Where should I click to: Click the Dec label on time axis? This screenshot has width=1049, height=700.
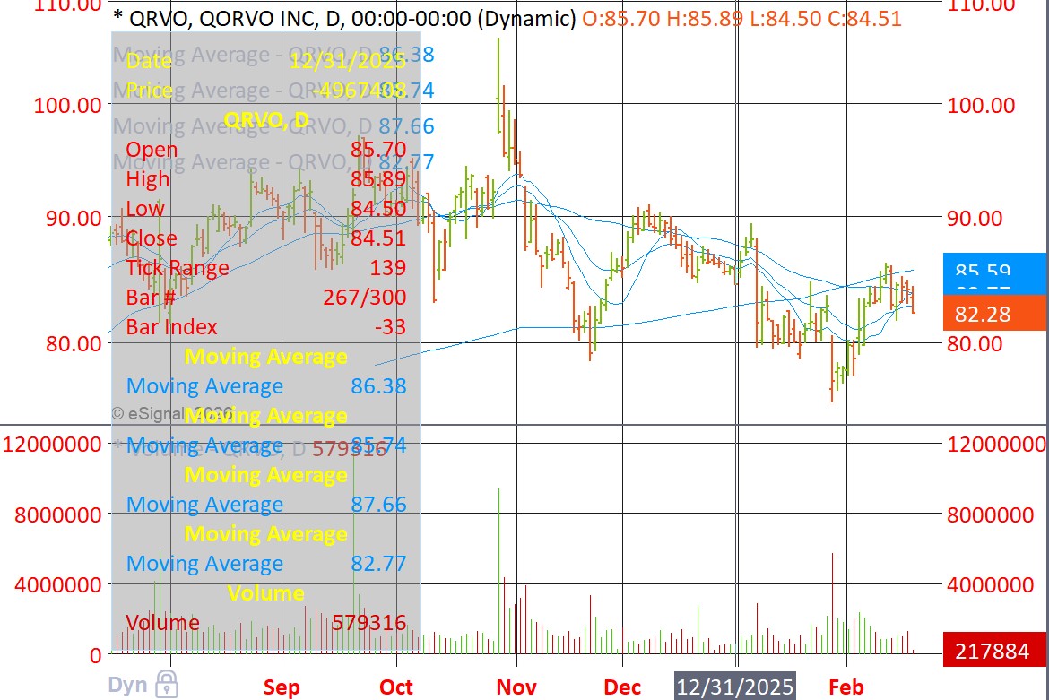coord(622,687)
